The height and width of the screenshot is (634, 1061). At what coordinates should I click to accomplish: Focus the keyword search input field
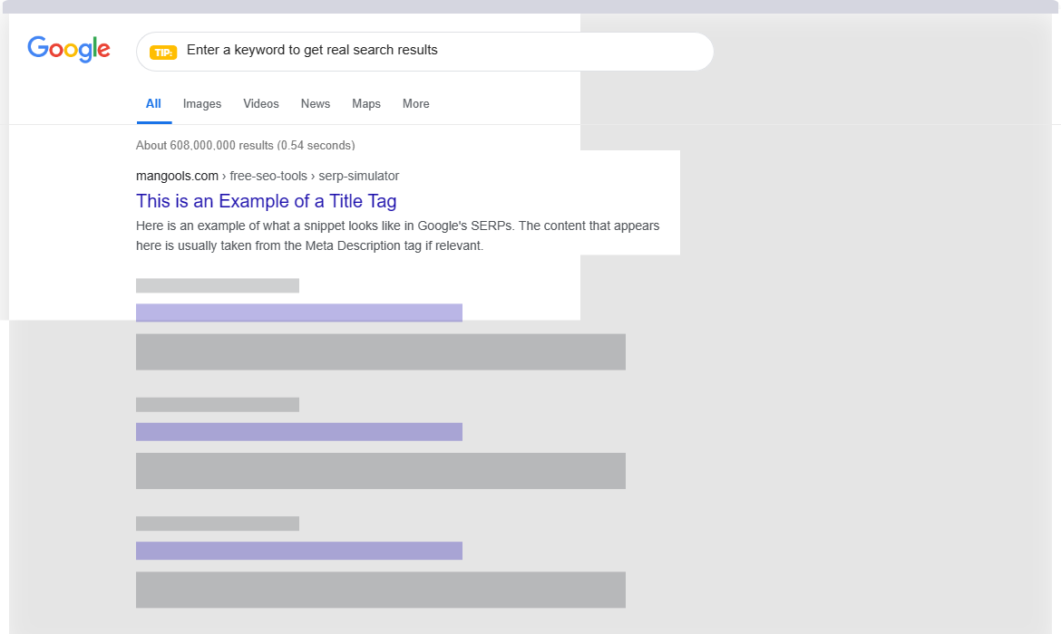[425, 52]
